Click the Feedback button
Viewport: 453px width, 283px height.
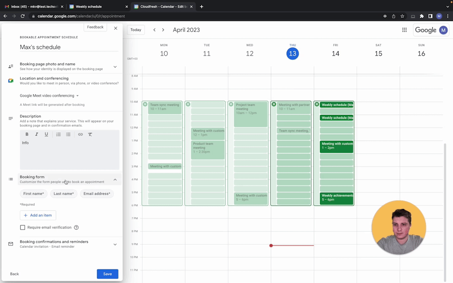click(95, 27)
